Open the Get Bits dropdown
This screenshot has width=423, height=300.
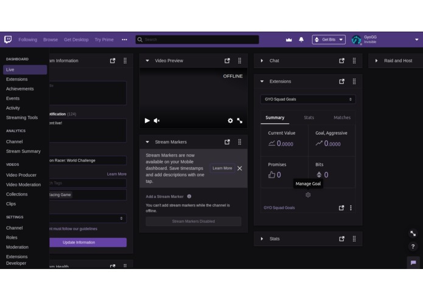point(329,39)
